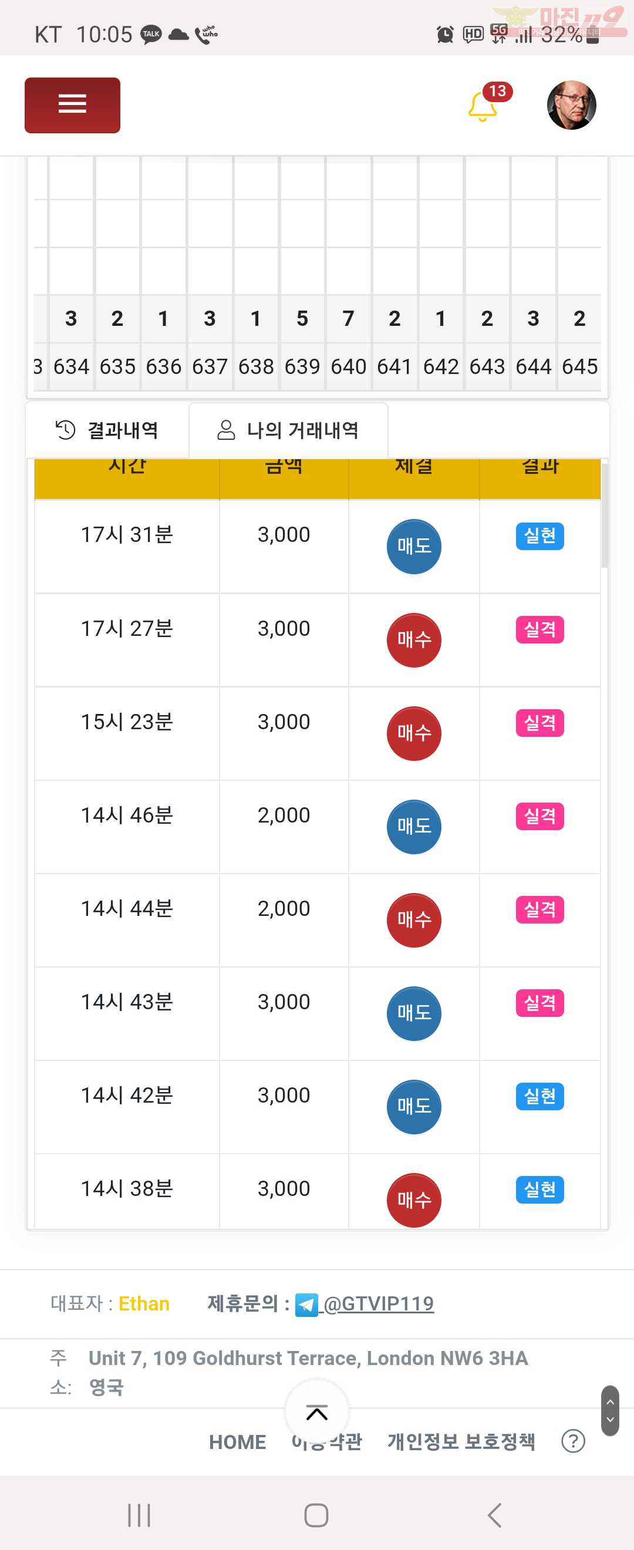The image size is (634, 1550).
Task: Open Android recent apps button
Action: pyautogui.click(x=139, y=1515)
